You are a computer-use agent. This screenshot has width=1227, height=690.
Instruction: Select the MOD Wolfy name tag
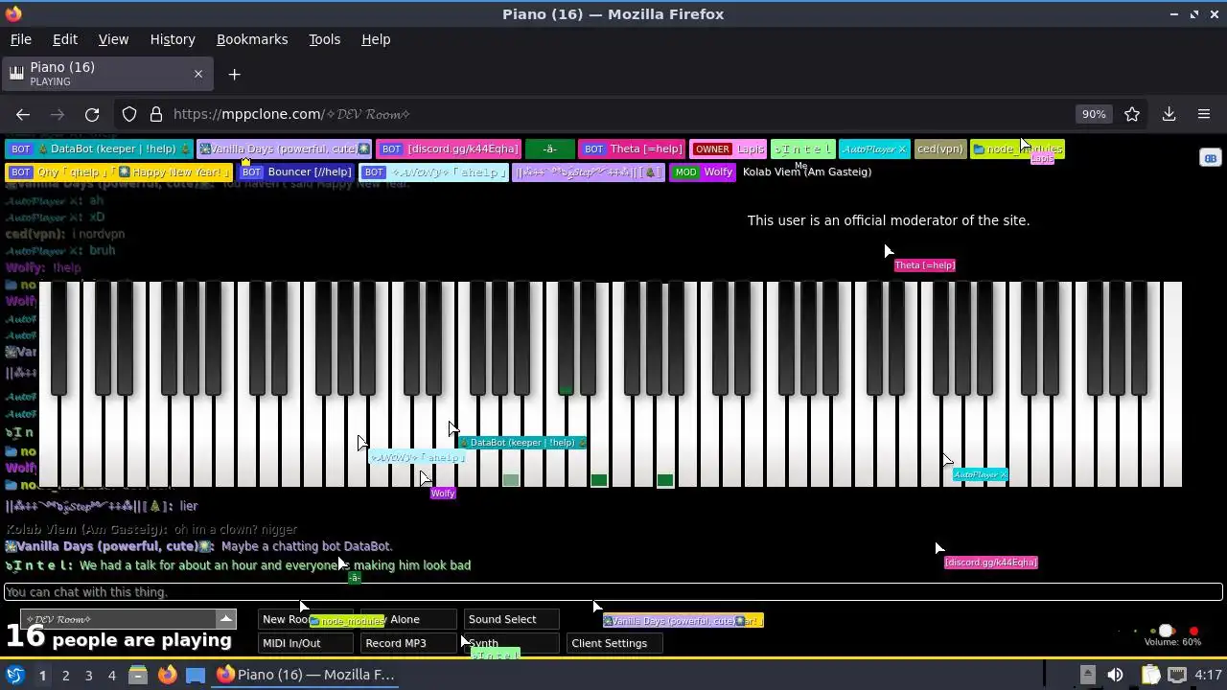(703, 172)
